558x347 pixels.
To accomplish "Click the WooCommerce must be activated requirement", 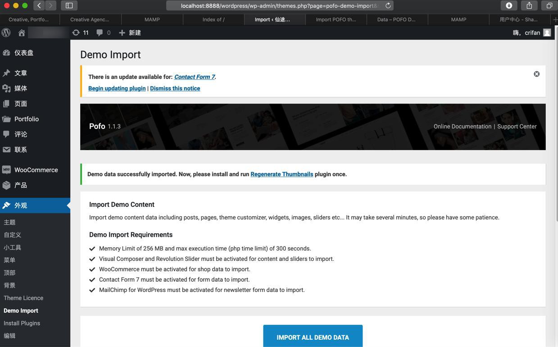I will pos(175,269).
